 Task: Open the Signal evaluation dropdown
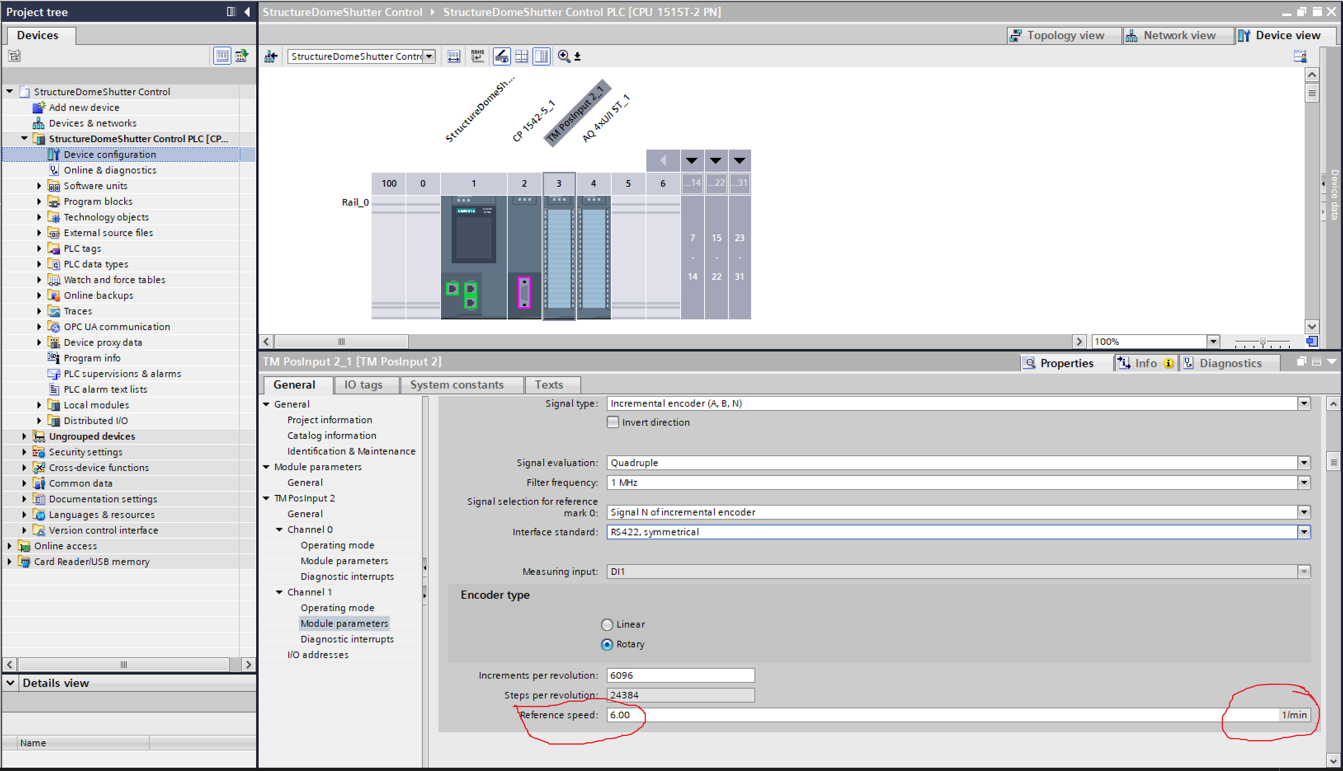click(x=1304, y=462)
